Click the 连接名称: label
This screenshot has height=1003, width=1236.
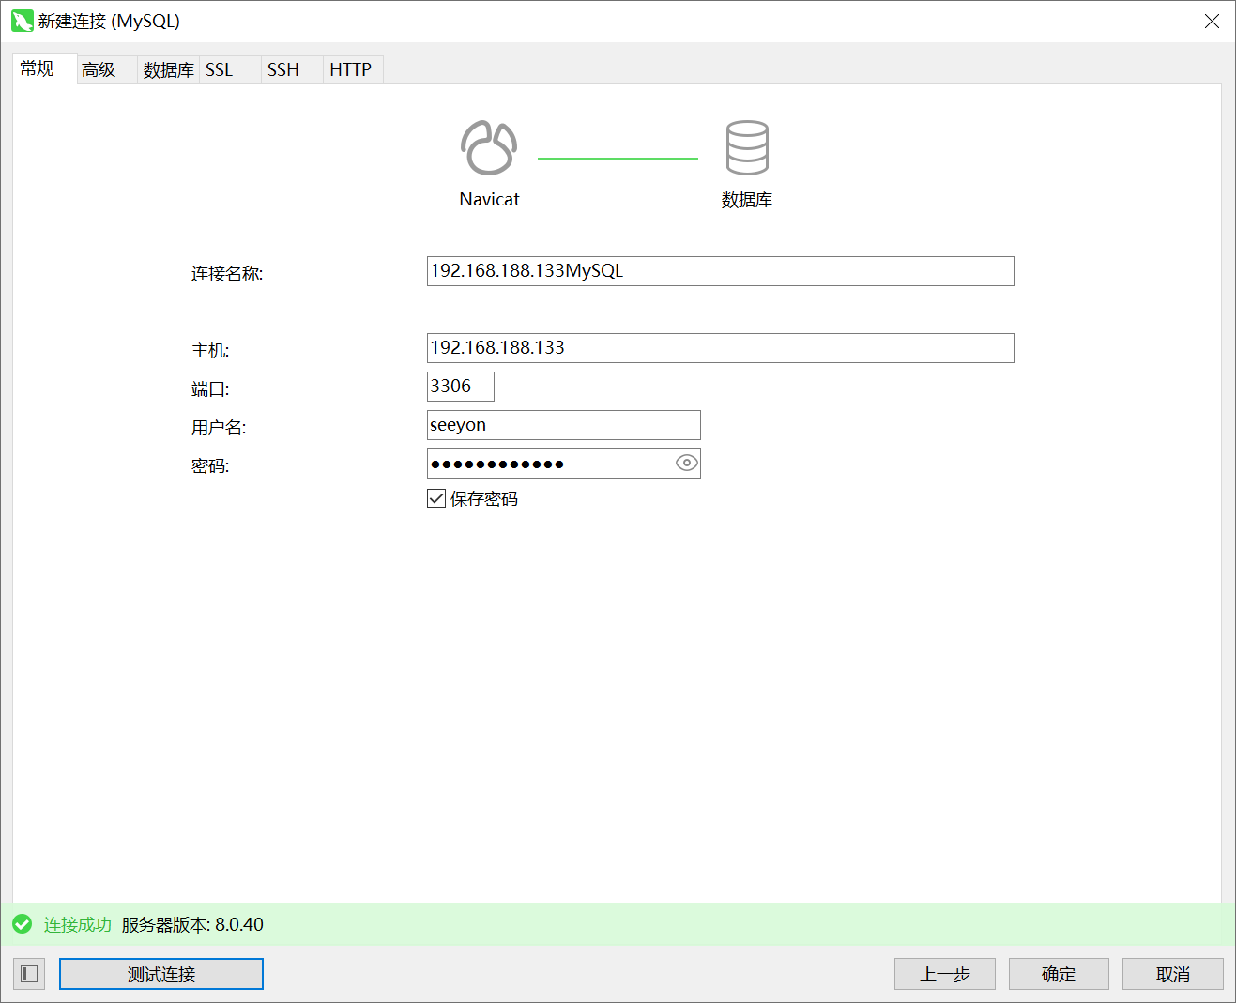coord(227,274)
